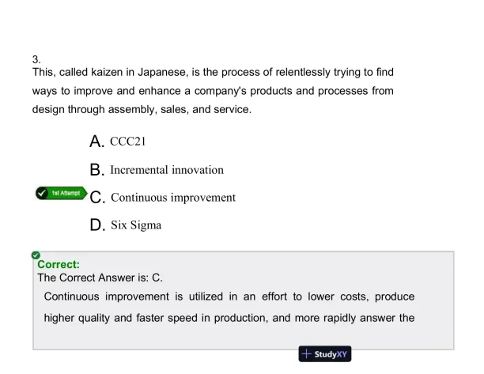484x374 pixels.
Task: Select answer letter C
Action: [98, 198]
